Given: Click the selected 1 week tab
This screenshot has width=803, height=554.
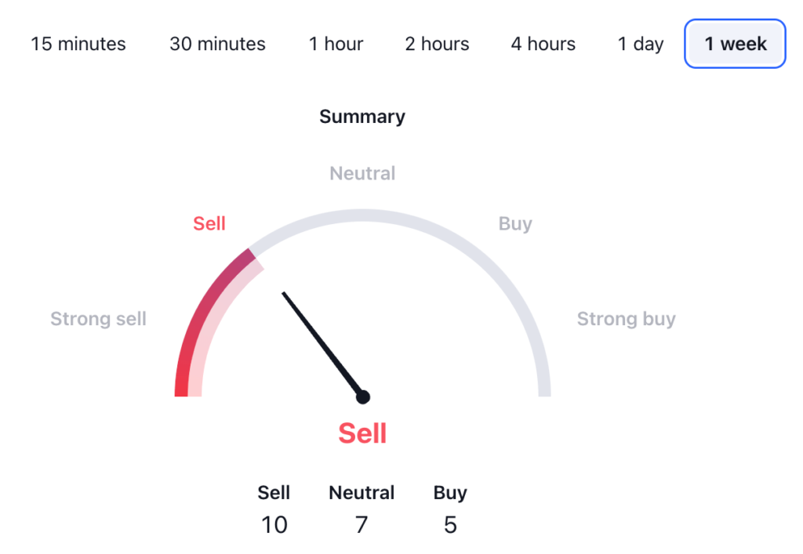Looking at the screenshot, I should 735,44.
